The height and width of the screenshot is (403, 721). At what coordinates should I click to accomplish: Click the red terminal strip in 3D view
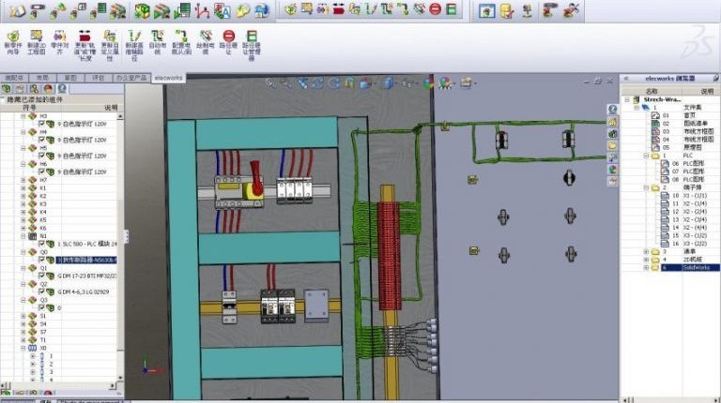[390, 255]
